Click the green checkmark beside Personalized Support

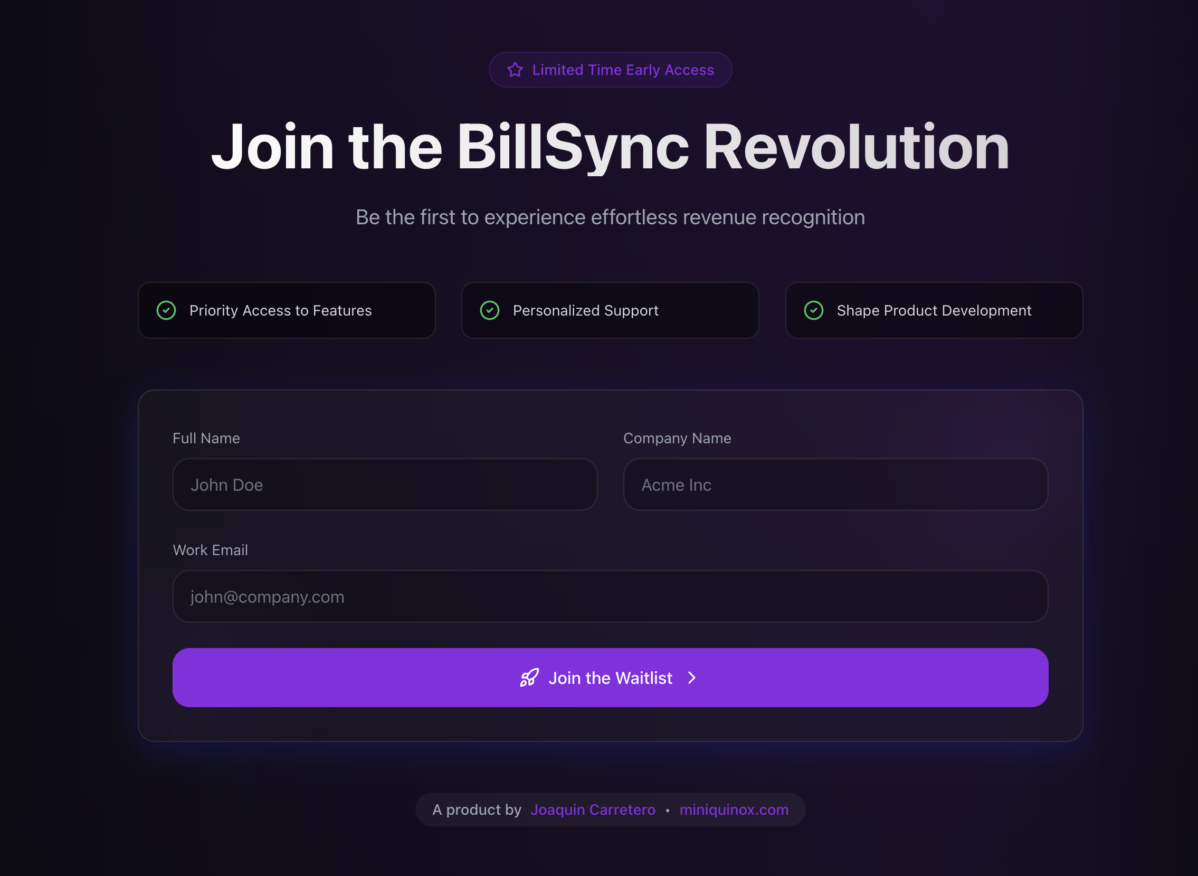click(x=489, y=310)
